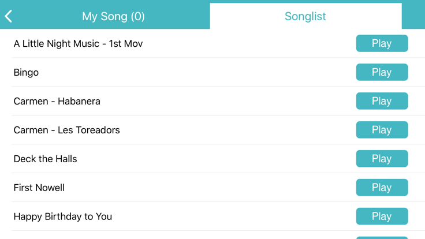Play Happy Birthday to You
The height and width of the screenshot is (239, 425).
(x=382, y=216)
